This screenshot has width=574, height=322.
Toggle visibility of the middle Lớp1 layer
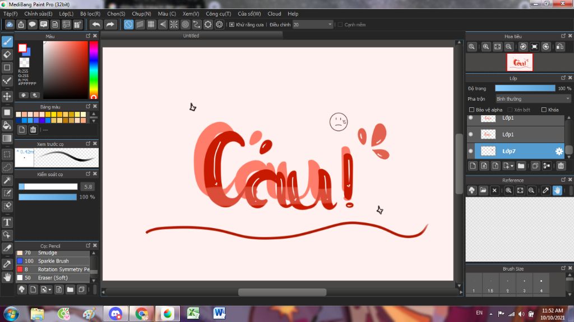coord(471,134)
